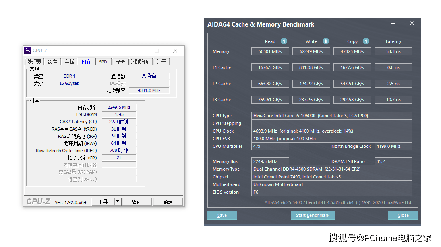This screenshot has width=441, height=247.
Task: Open the 工具 dropdown arrow in CPU-Z
Action: click(x=118, y=202)
